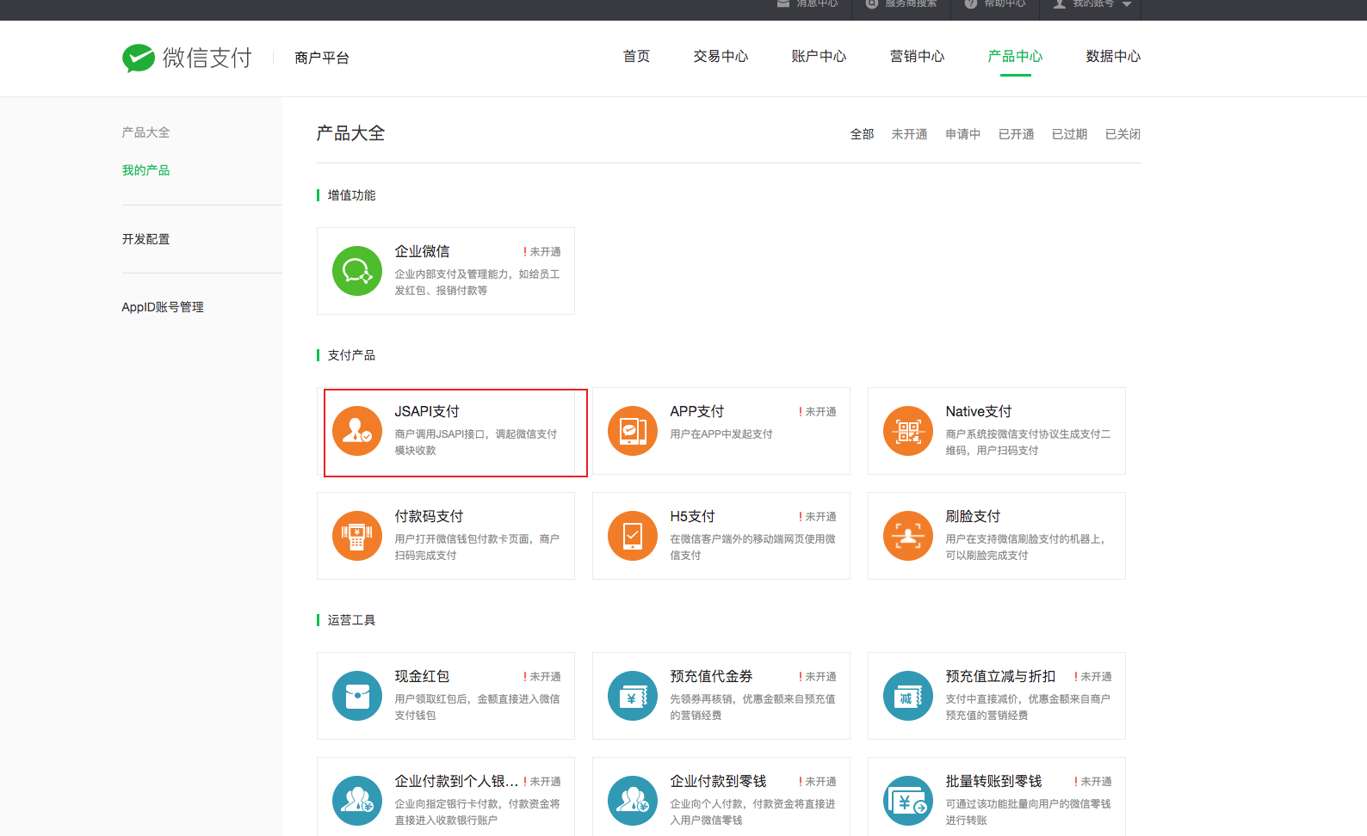Open 数据中心 navigation item
1367x836 pixels.
coord(1114,57)
